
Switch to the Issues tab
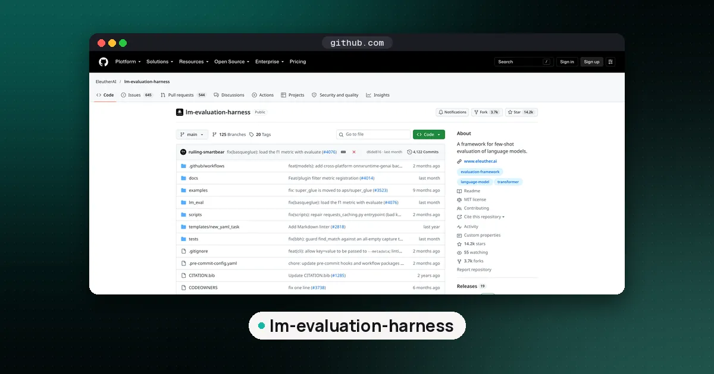coord(137,95)
